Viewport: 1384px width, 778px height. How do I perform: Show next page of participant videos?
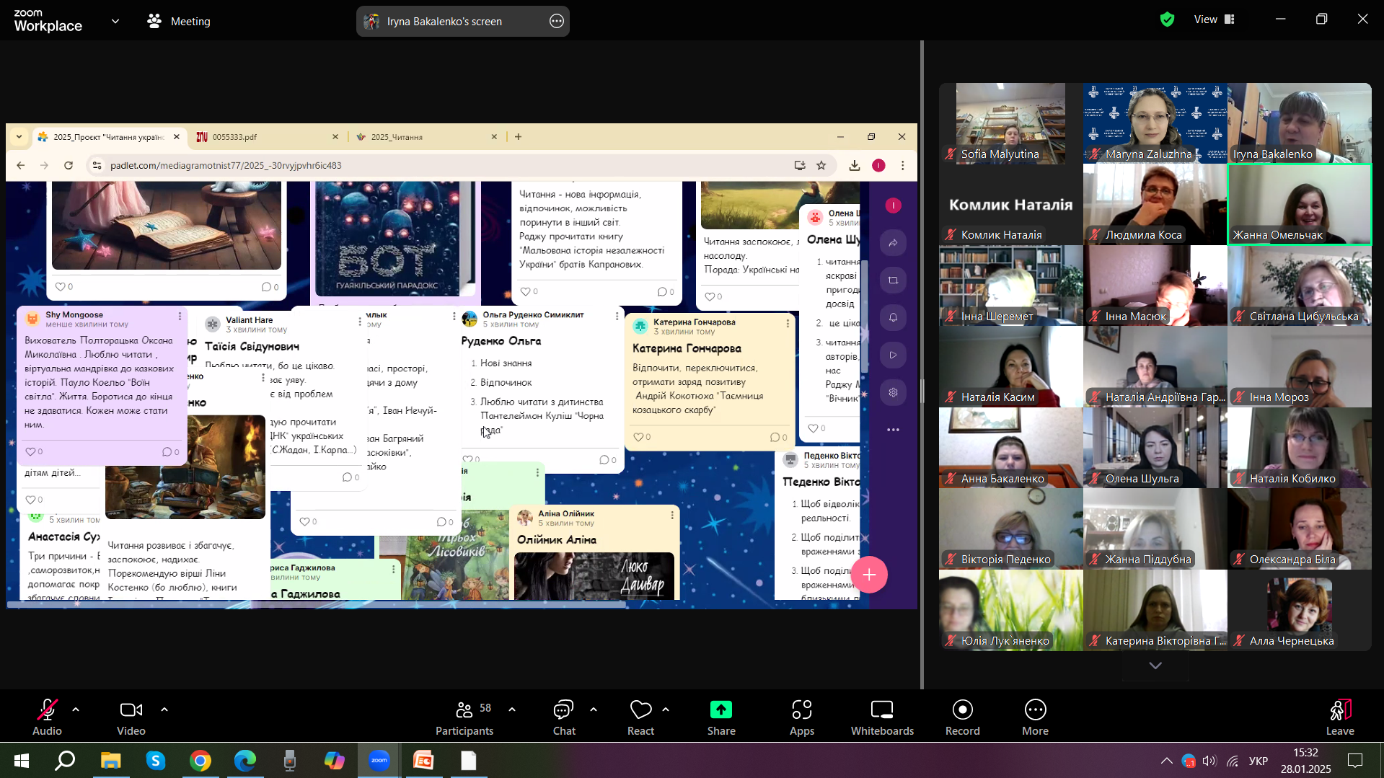point(1155,666)
